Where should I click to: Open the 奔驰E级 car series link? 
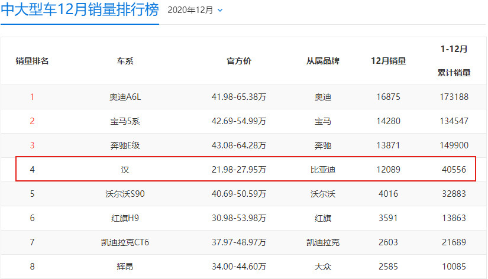click(x=125, y=145)
